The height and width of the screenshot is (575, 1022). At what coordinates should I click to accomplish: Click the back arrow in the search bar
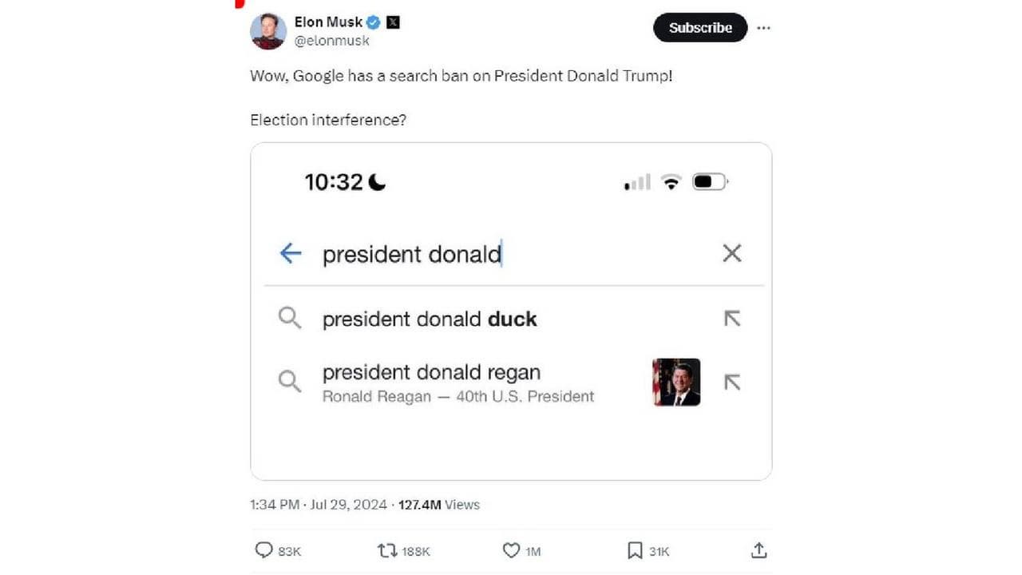point(290,253)
